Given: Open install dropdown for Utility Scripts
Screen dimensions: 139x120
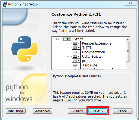Looking at the screenshot, I should 76,56.
